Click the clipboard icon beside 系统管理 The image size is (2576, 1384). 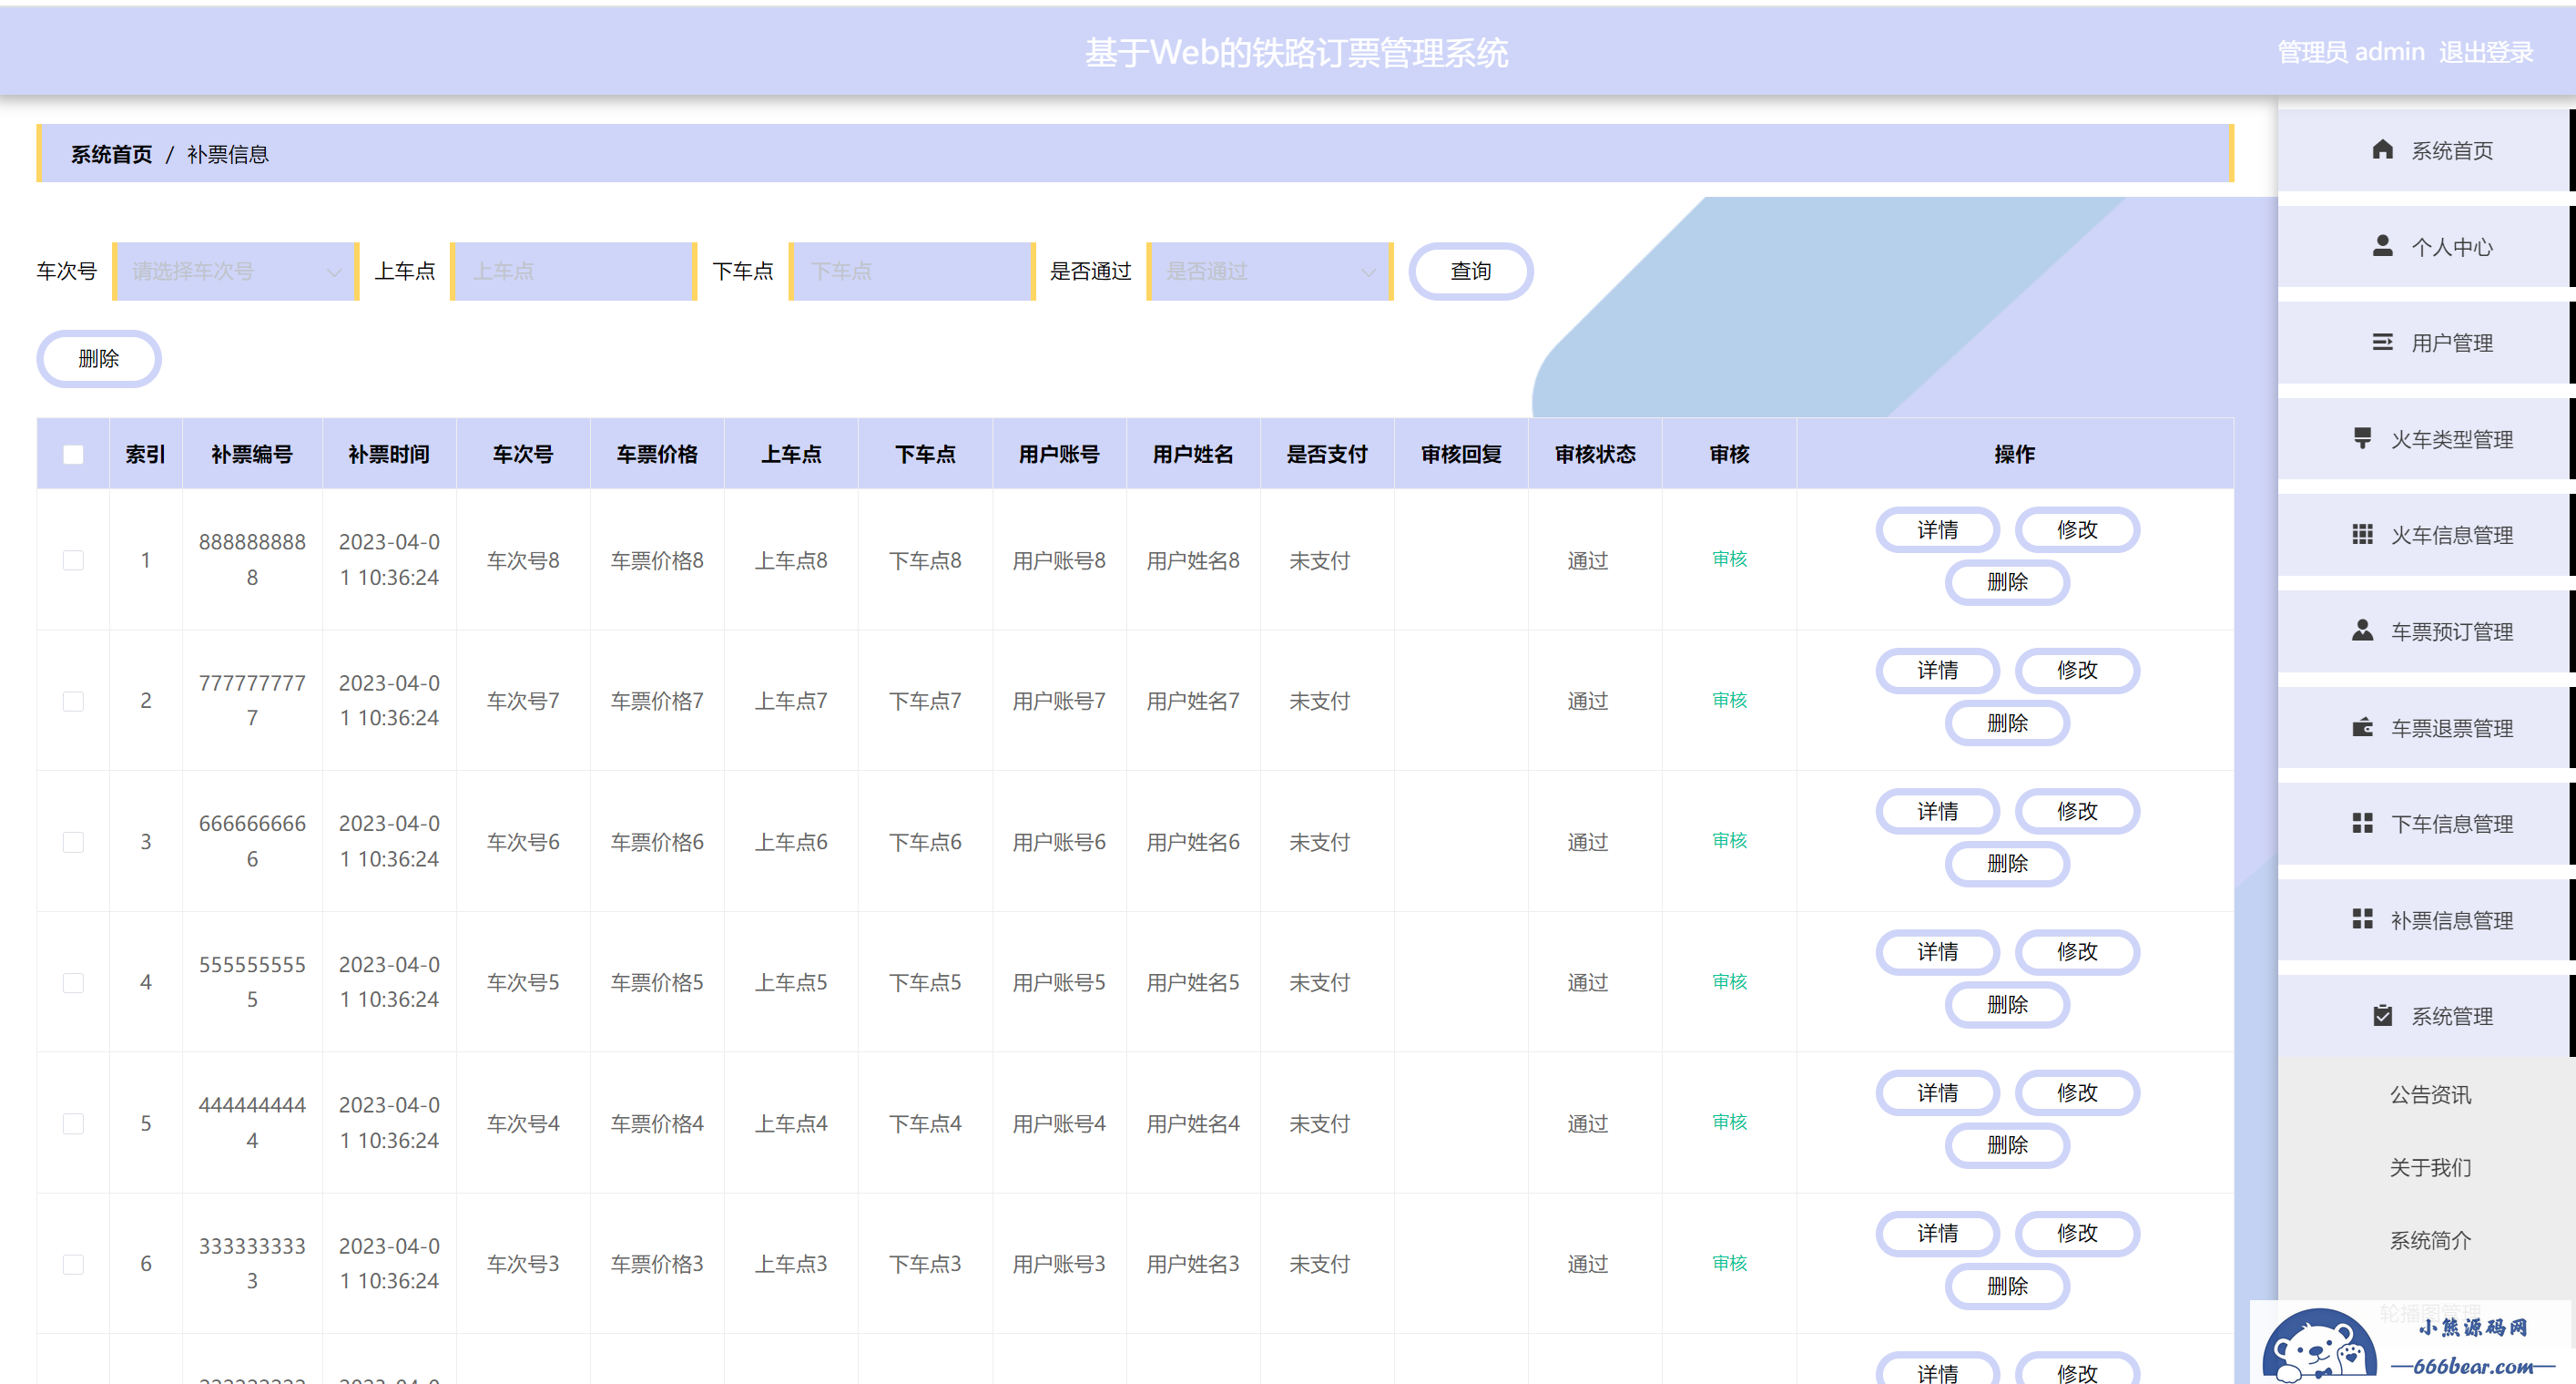point(2382,1016)
